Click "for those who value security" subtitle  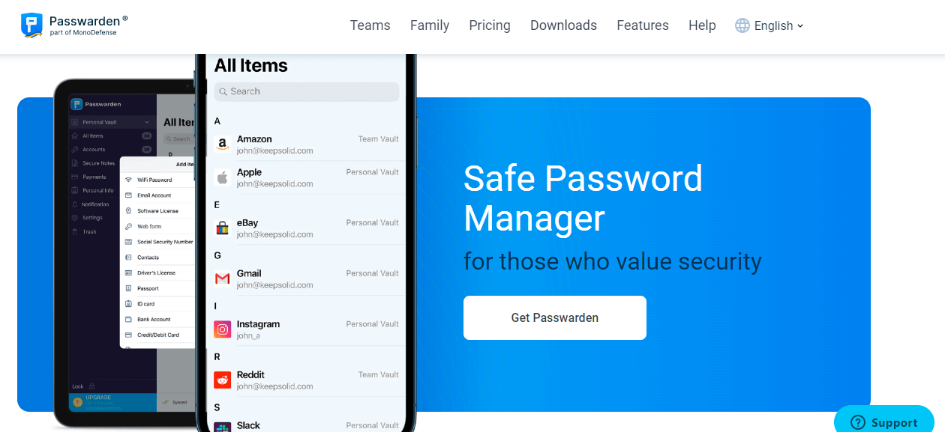pyautogui.click(x=613, y=261)
